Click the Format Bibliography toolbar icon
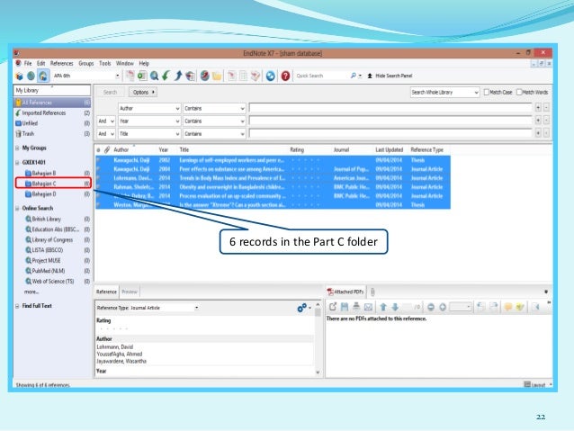The height and width of the screenshot is (431, 574). 243,76
